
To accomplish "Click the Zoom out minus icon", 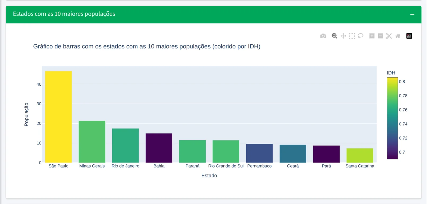I will pos(381,36).
